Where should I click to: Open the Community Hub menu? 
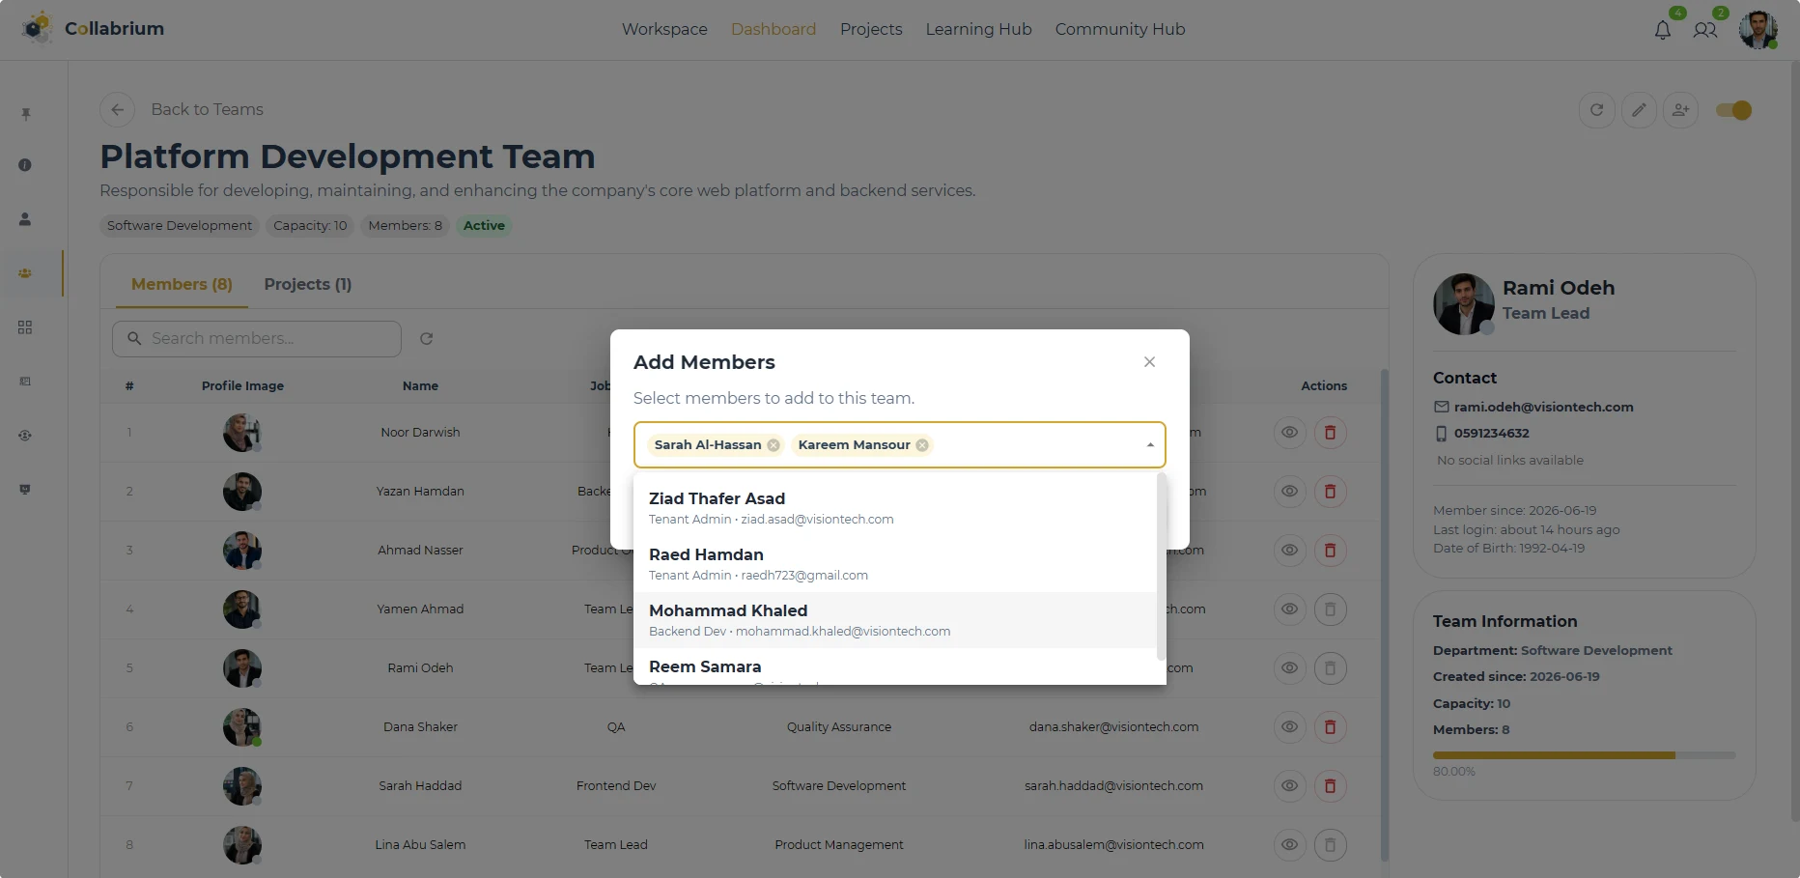pos(1120,29)
